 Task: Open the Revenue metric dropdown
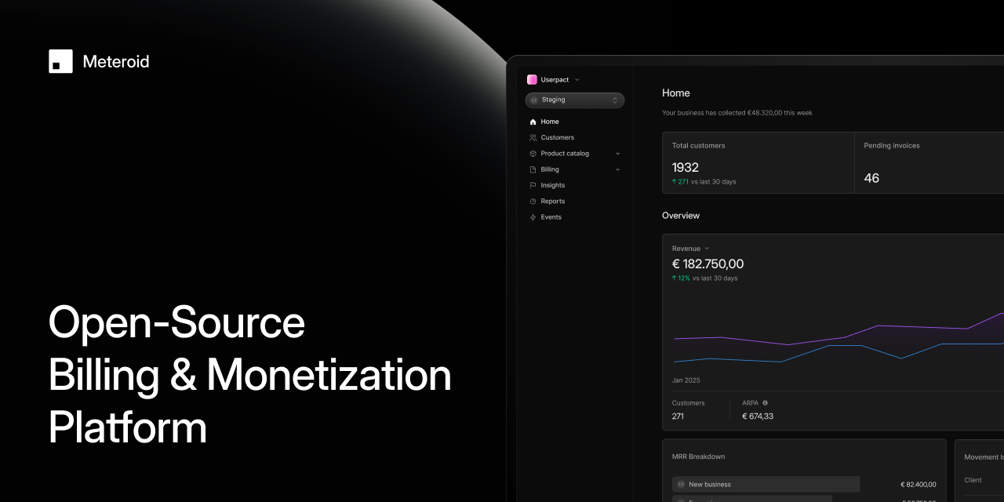(690, 249)
